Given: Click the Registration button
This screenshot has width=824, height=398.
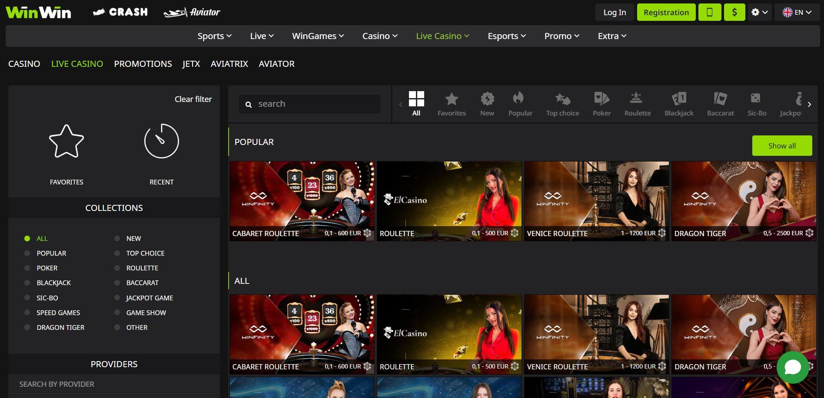Looking at the screenshot, I should click(x=666, y=12).
